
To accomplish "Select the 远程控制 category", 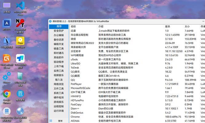I will pyautogui.click(x=59, y=106).
